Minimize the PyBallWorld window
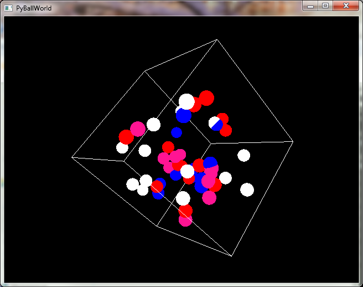 [x=310, y=6]
